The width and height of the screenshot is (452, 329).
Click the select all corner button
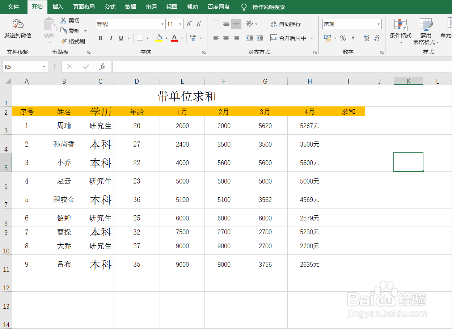point(6,81)
